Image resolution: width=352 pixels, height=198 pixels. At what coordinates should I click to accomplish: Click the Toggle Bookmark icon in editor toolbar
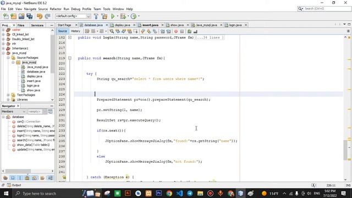pyautogui.click(x=155, y=31)
